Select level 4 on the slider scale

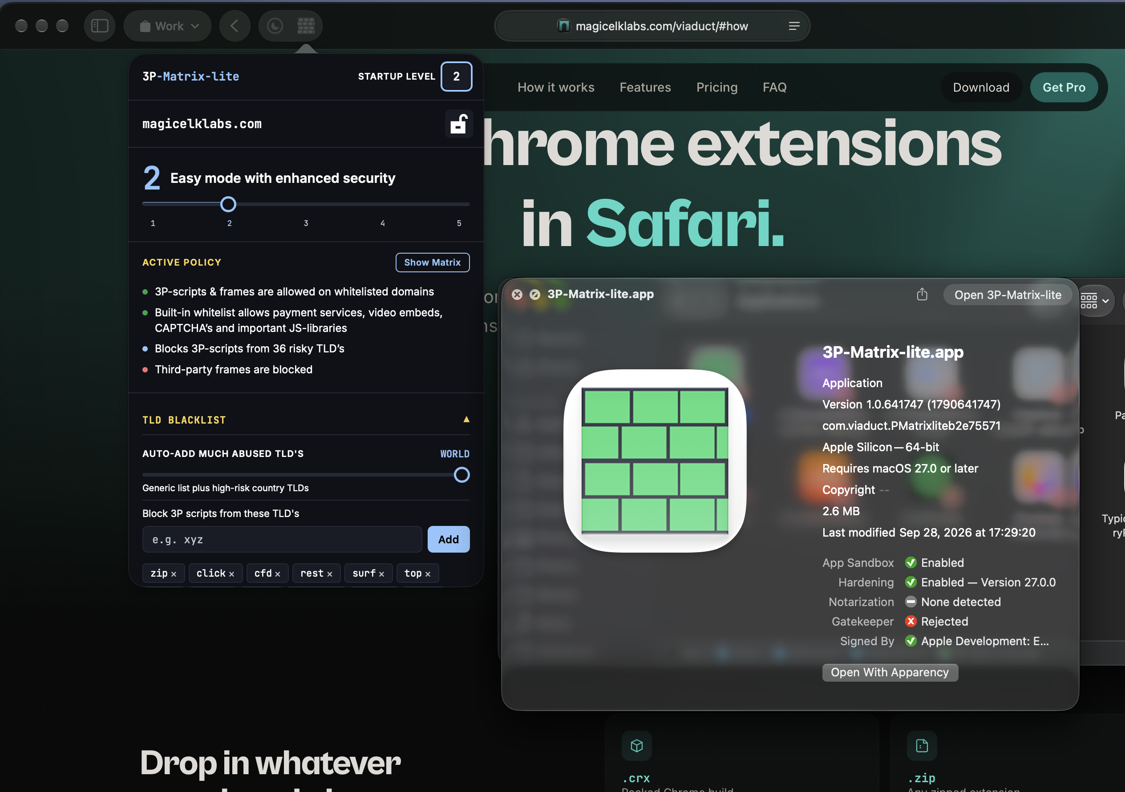pos(383,223)
